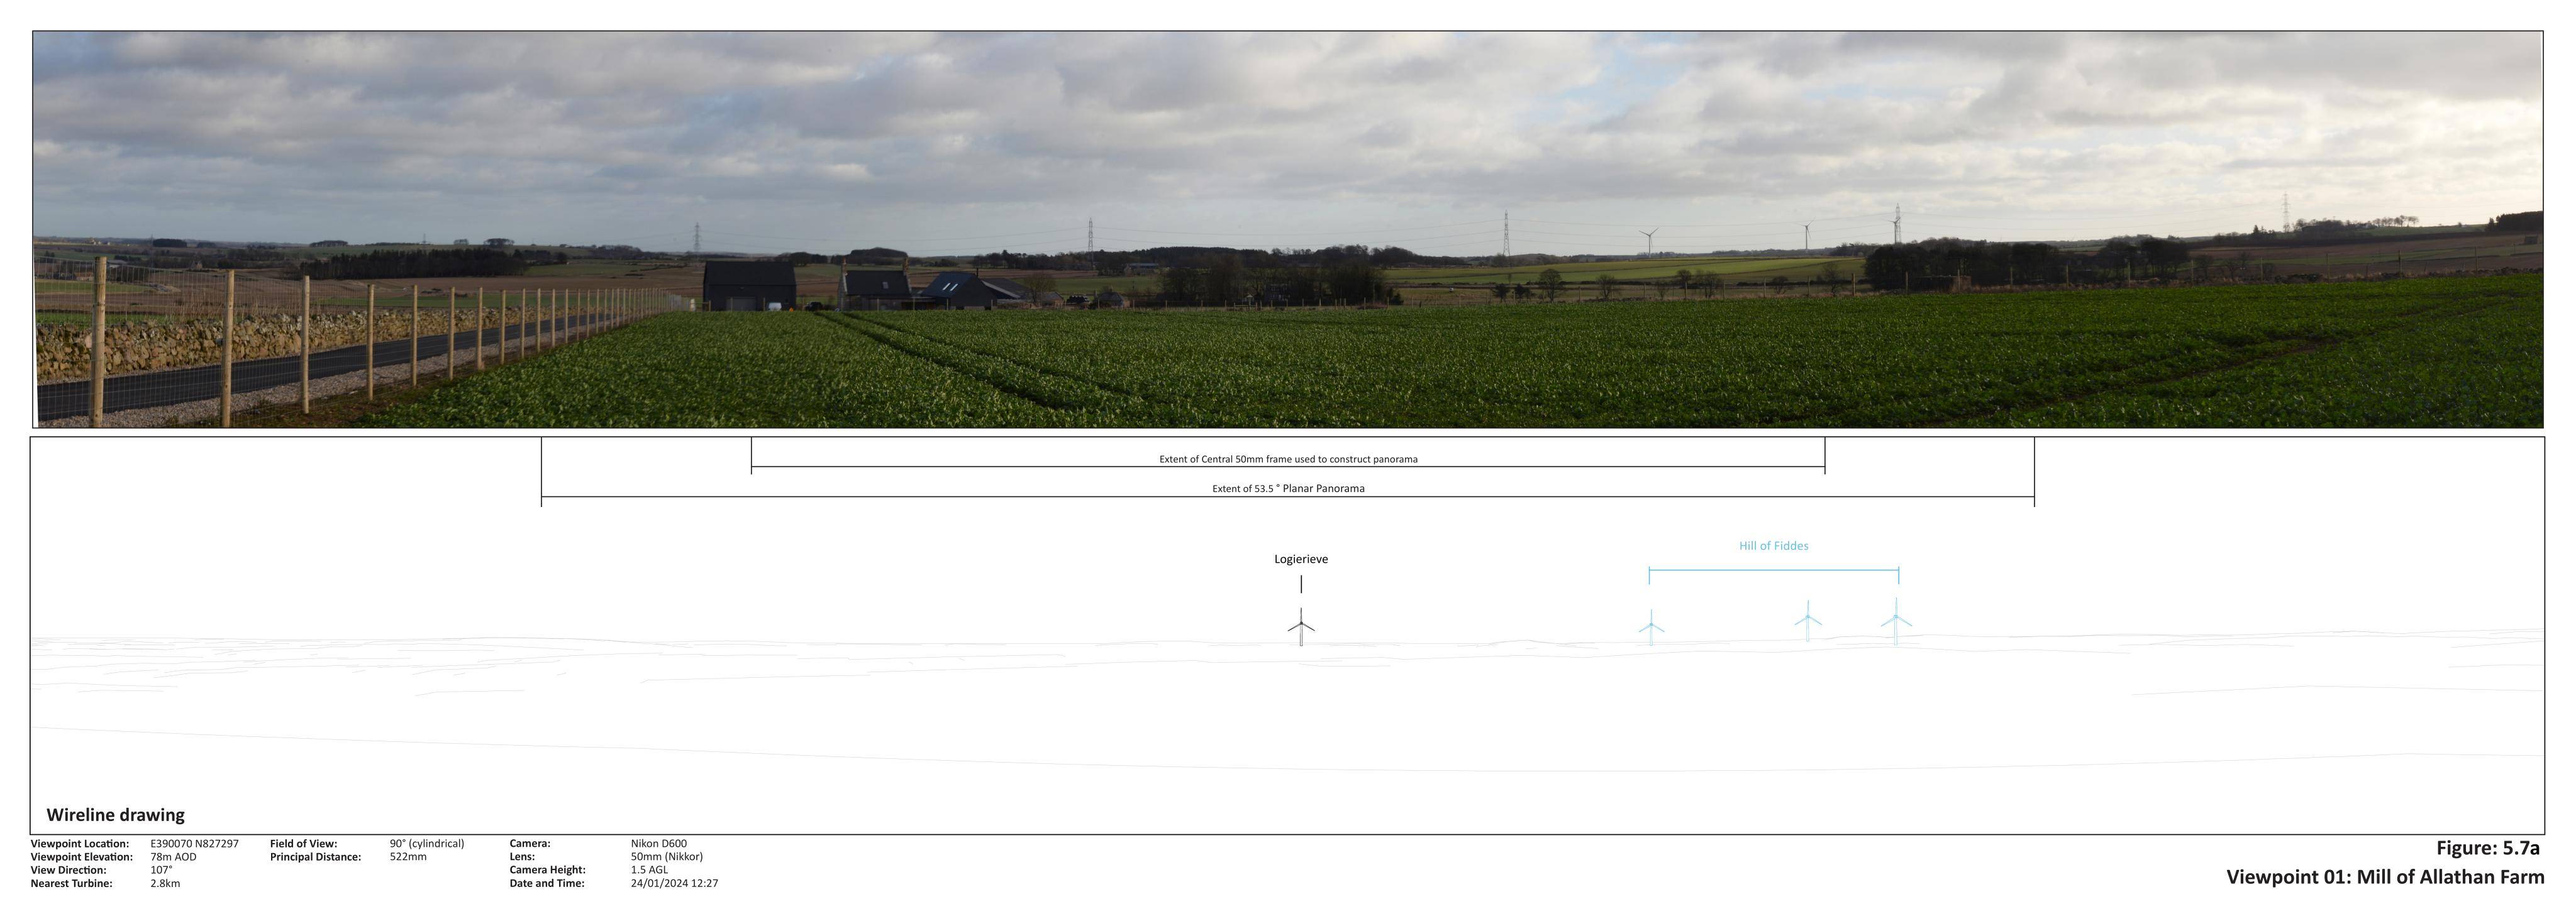Click the 'View Direction:' label
This screenshot has height=909, width=2576.
(x=68, y=870)
